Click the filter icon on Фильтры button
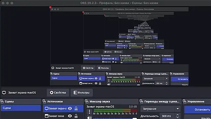The width and height of the screenshot is (211, 119). [x=75, y=93]
